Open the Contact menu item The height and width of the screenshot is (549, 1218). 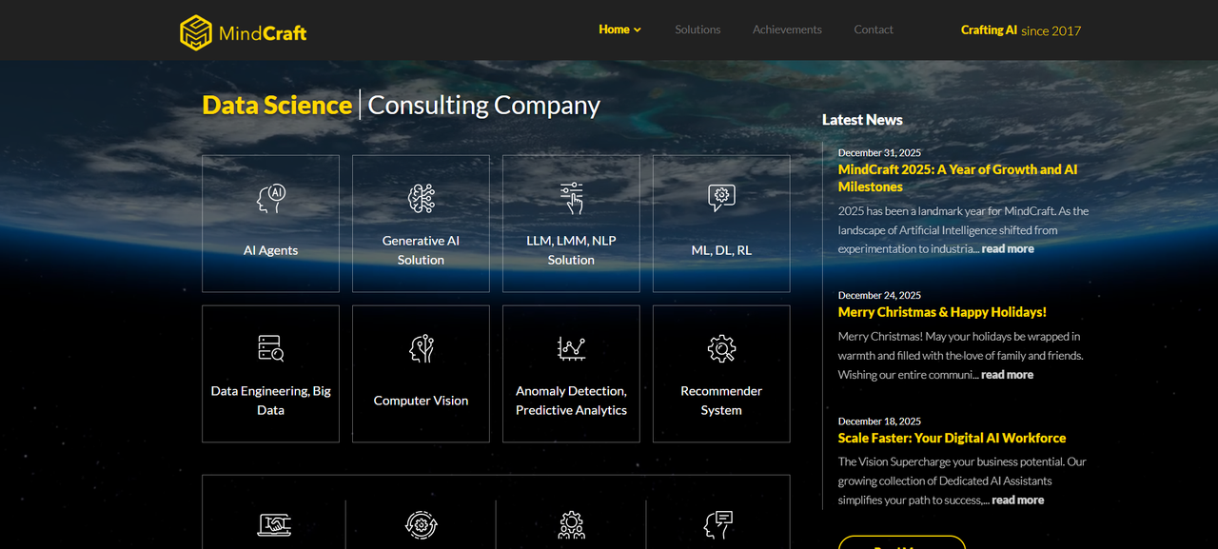coord(874,29)
